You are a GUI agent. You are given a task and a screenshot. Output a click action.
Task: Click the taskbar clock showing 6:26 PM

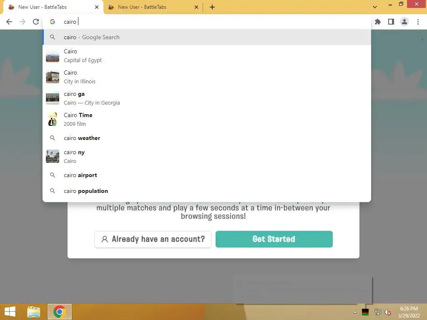[409, 312]
